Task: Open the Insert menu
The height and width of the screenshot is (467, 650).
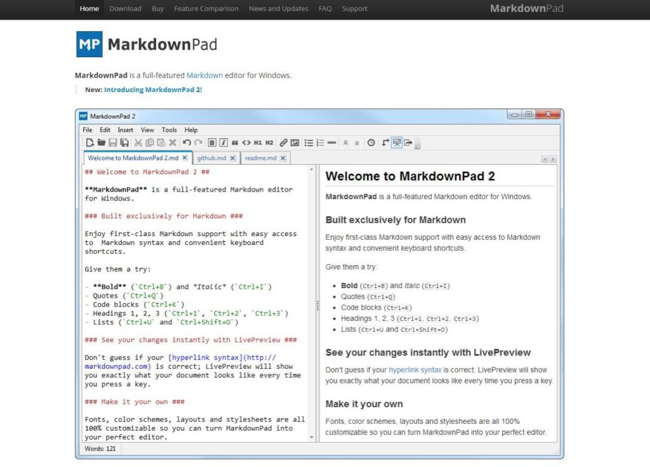Action: (x=125, y=129)
